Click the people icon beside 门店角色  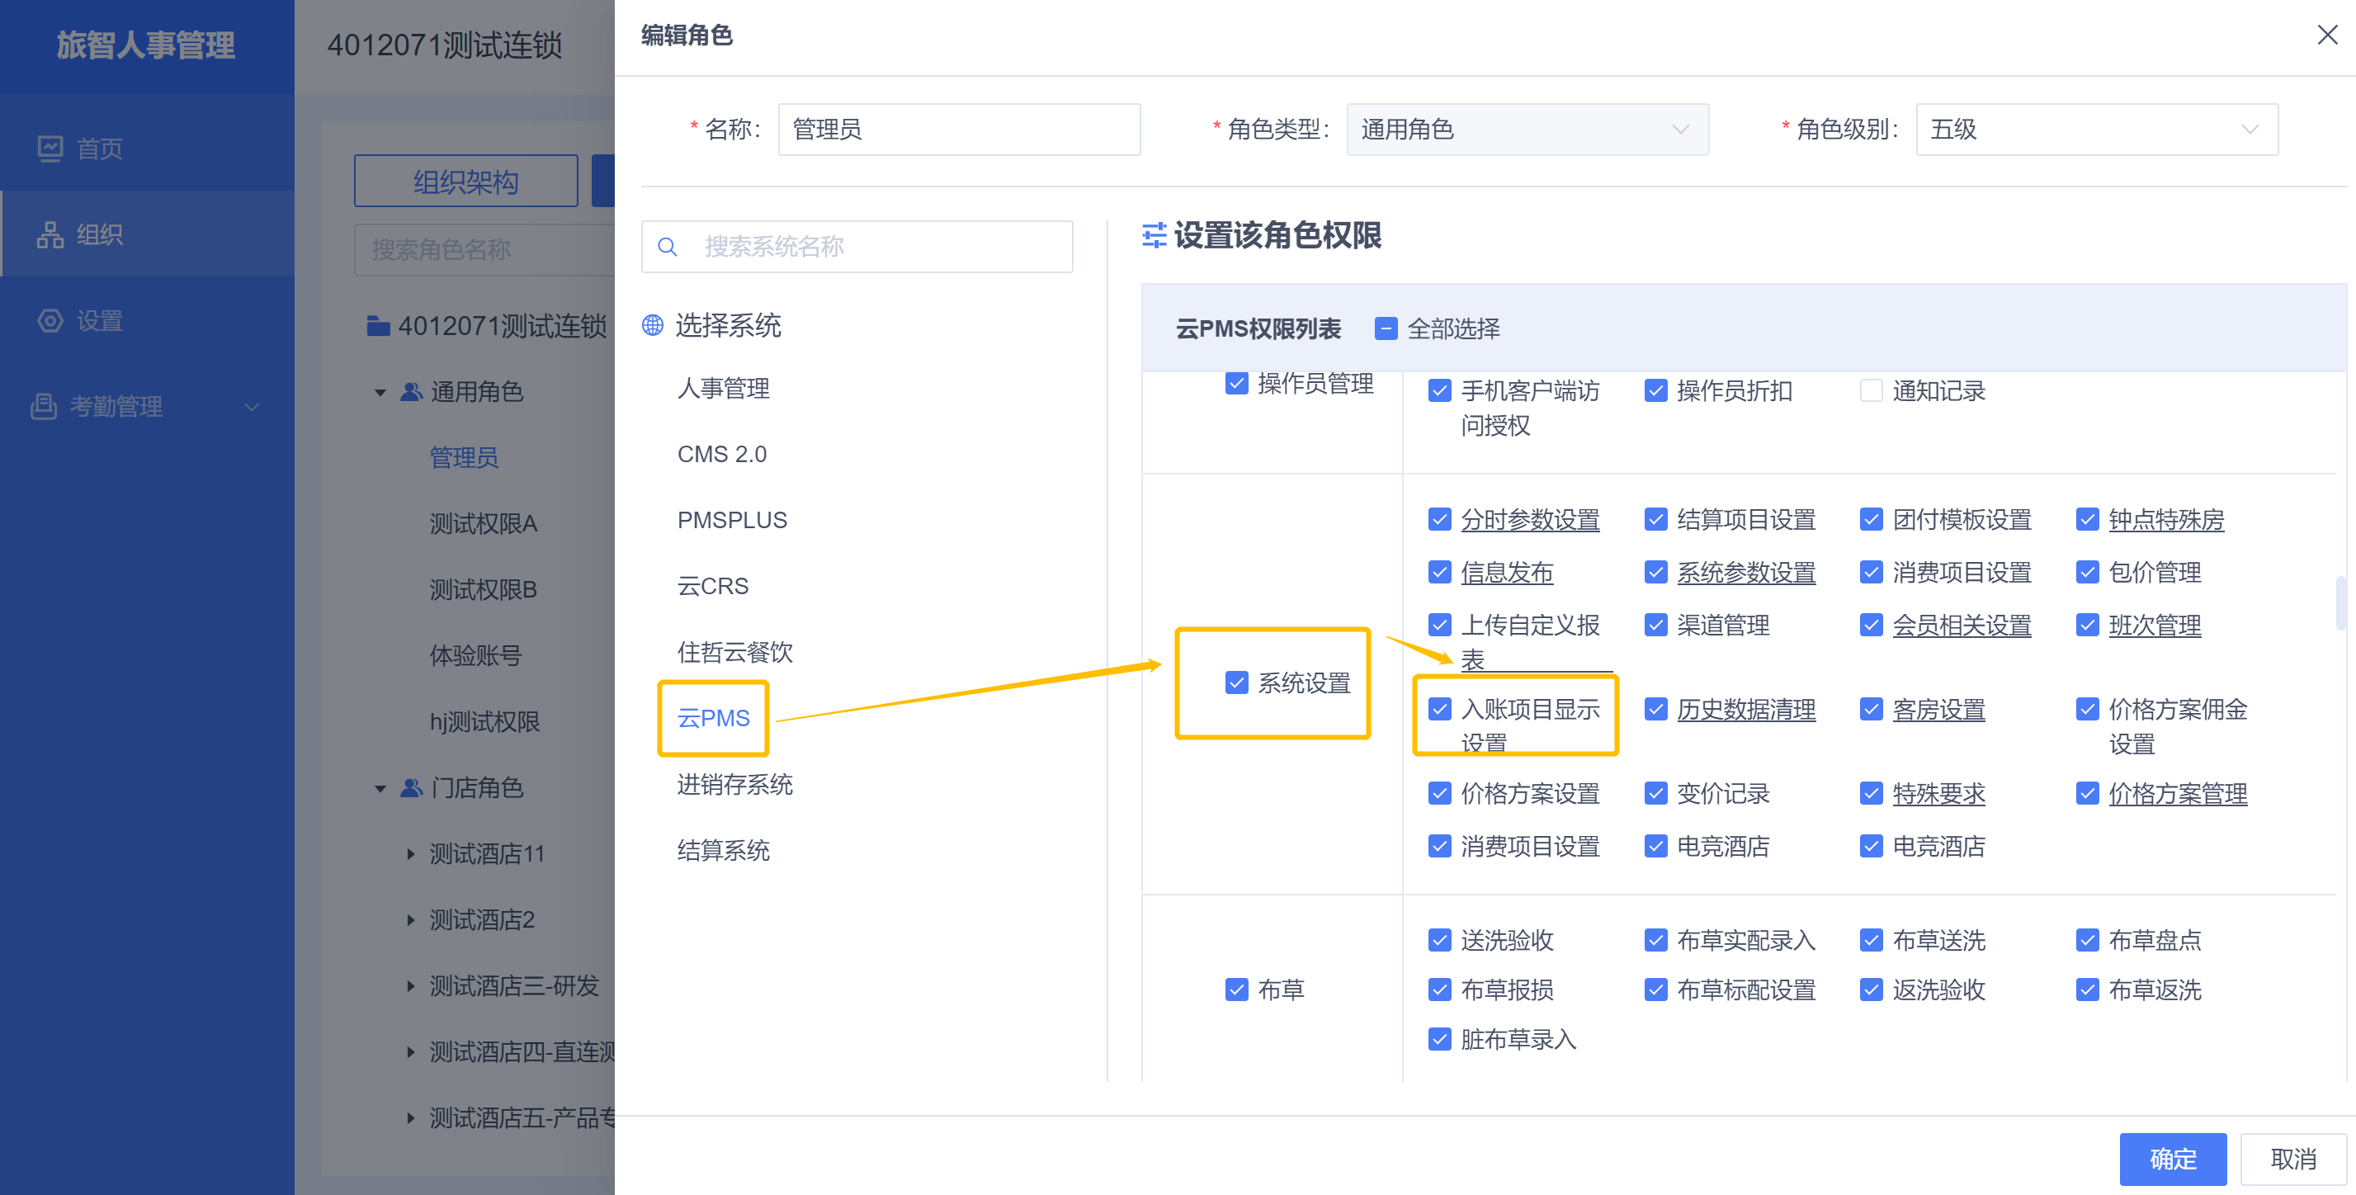[412, 788]
